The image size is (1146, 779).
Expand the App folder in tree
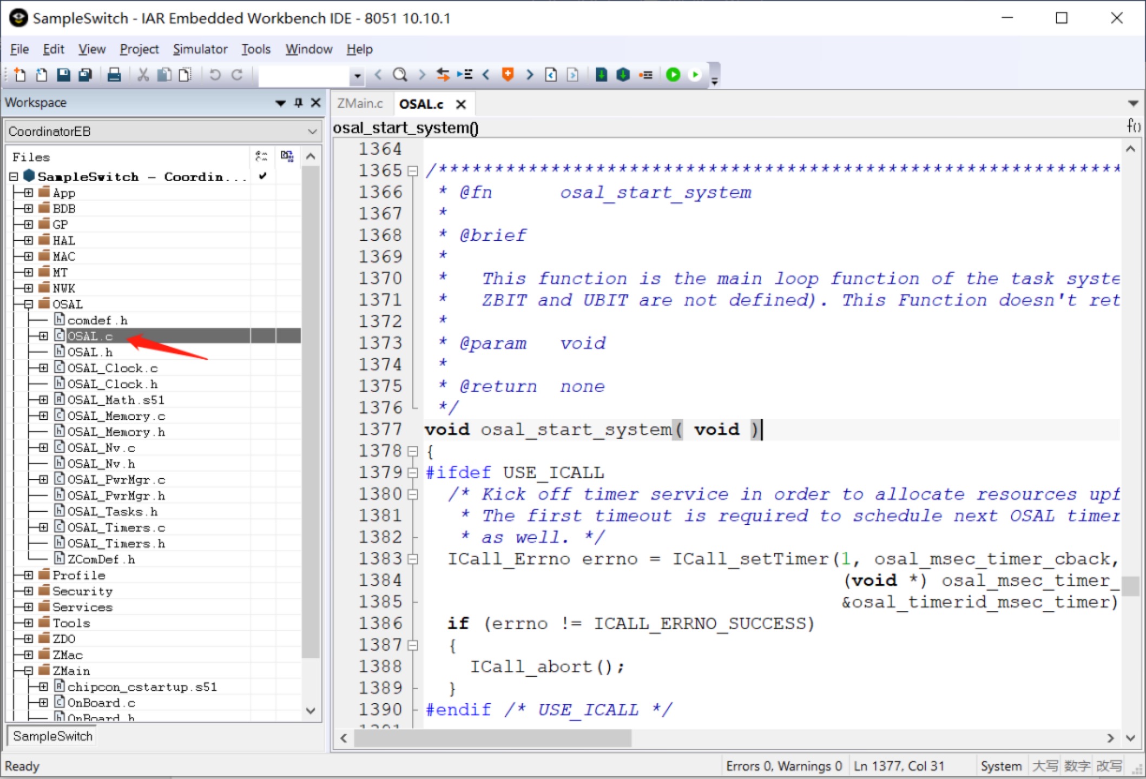[29, 193]
